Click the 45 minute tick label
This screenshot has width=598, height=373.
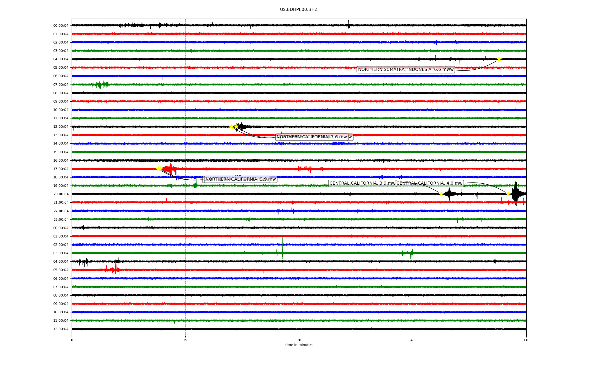tap(413, 340)
